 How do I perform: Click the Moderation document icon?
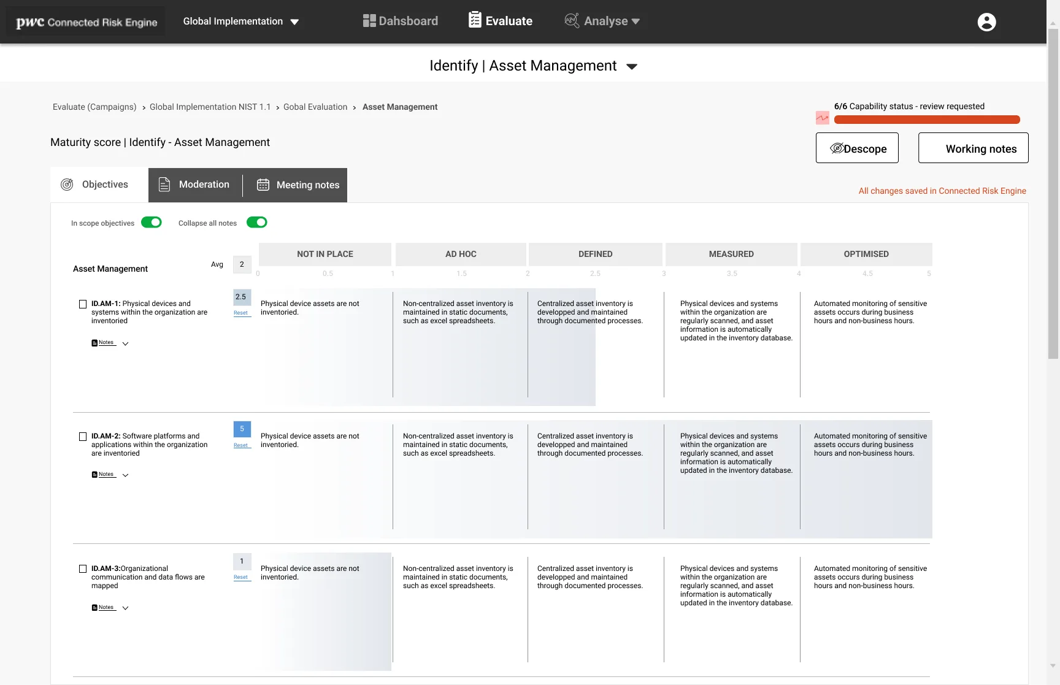[x=164, y=185]
